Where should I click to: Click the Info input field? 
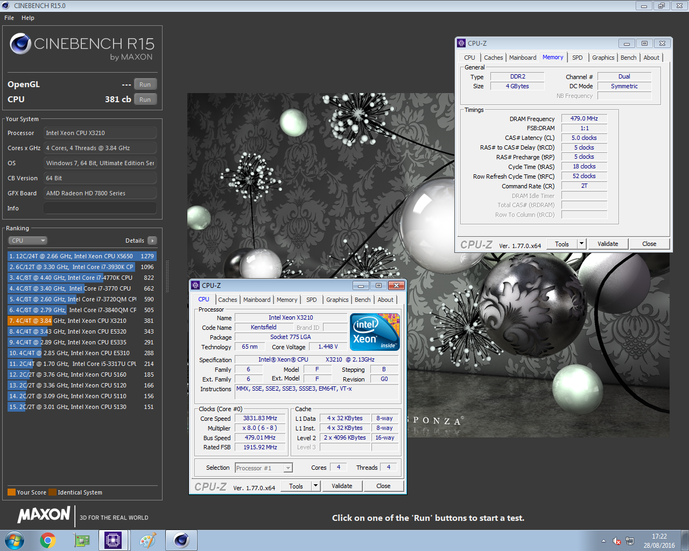pyautogui.click(x=100, y=208)
